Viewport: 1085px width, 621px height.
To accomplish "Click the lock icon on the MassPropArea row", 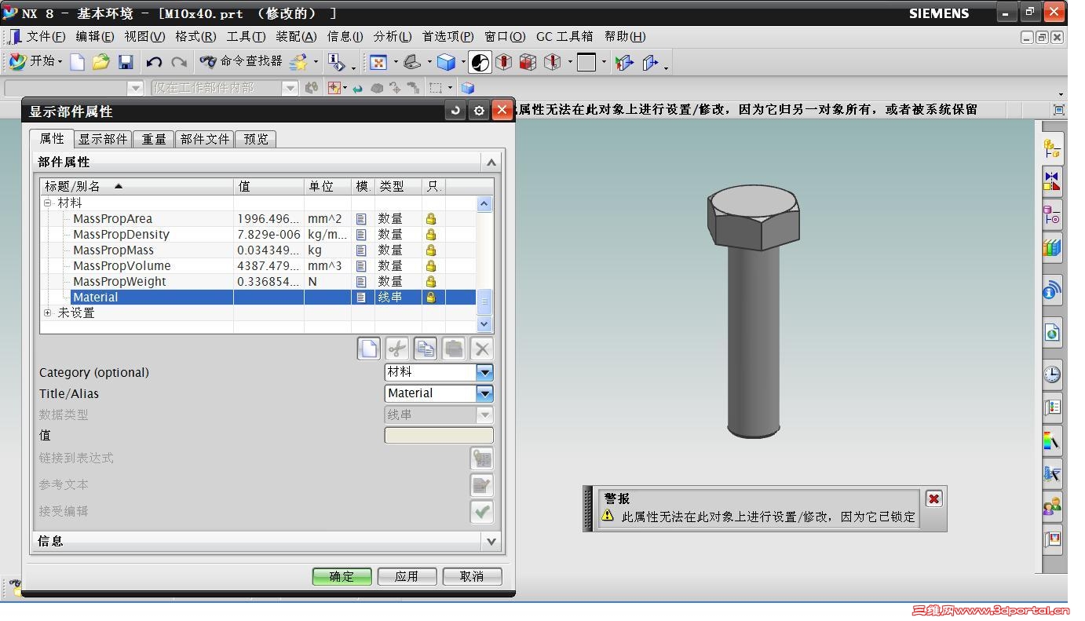I will point(430,219).
